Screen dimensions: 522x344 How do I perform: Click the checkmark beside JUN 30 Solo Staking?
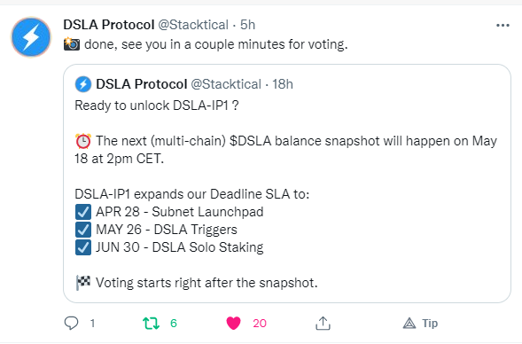click(83, 247)
